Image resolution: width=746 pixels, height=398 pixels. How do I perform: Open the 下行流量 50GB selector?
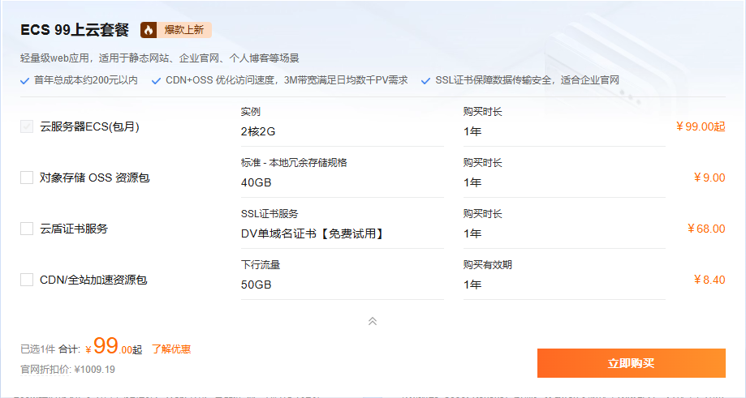pos(342,285)
